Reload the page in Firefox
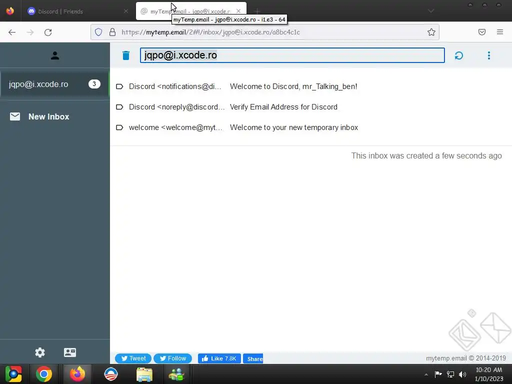Image resolution: width=512 pixels, height=384 pixels. (x=48, y=32)
